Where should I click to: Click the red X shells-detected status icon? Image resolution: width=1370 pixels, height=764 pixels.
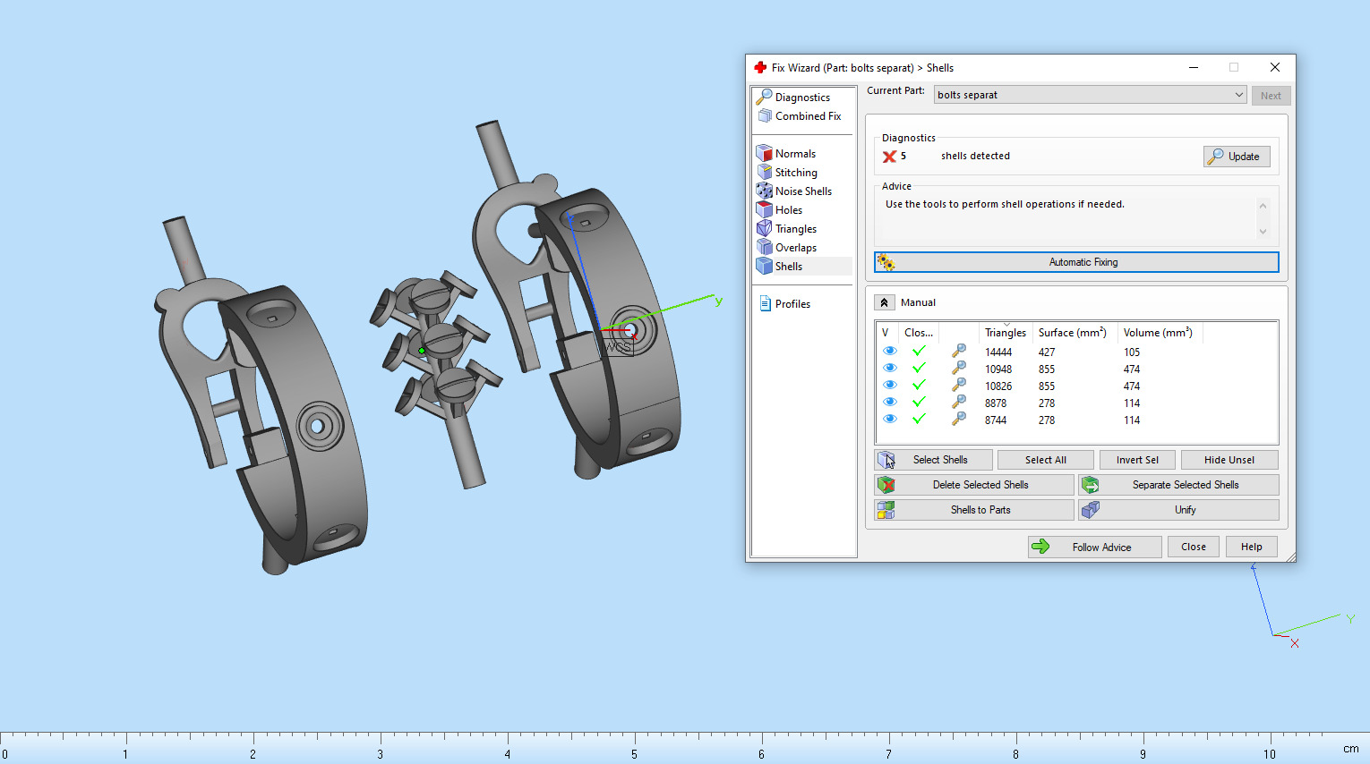(889, 157)
